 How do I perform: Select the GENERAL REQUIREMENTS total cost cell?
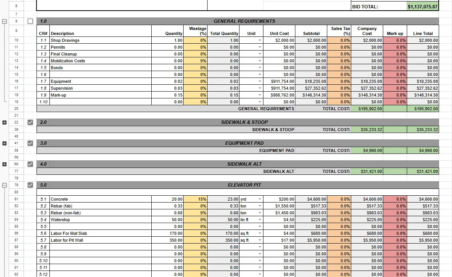point(367,109)
